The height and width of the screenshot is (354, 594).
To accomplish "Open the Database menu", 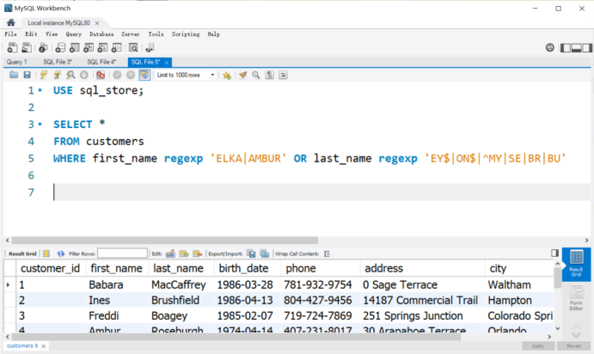I will click(x=101, y=34).
